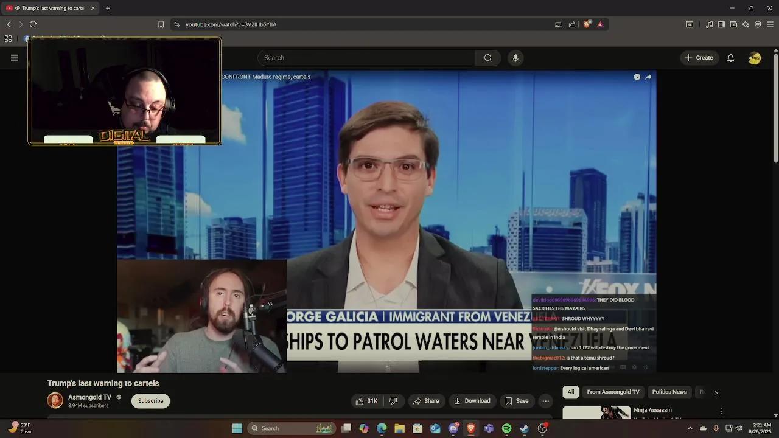Viewport: 779px width, 438px height.
Task: Close the Trump's last warning tab
Action: coord(93,8)
